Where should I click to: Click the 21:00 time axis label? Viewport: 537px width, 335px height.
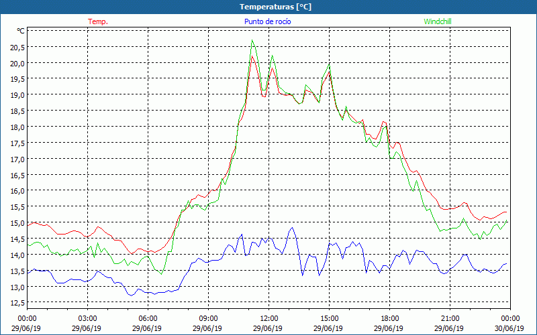pos(450,319)
